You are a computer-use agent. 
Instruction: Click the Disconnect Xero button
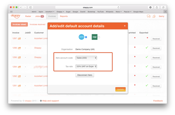click(85, 75)
